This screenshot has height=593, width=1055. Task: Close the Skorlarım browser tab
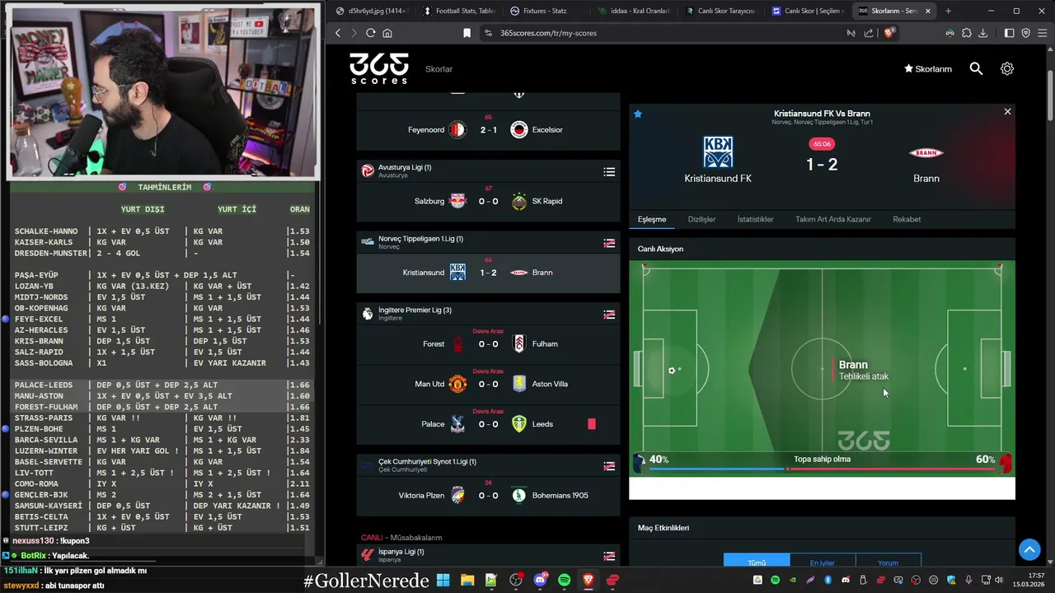click(928, 11)
